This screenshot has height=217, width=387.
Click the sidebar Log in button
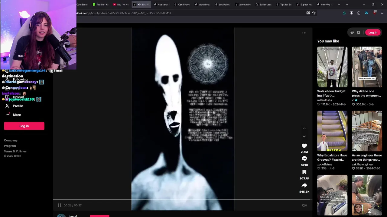(24, 126)
